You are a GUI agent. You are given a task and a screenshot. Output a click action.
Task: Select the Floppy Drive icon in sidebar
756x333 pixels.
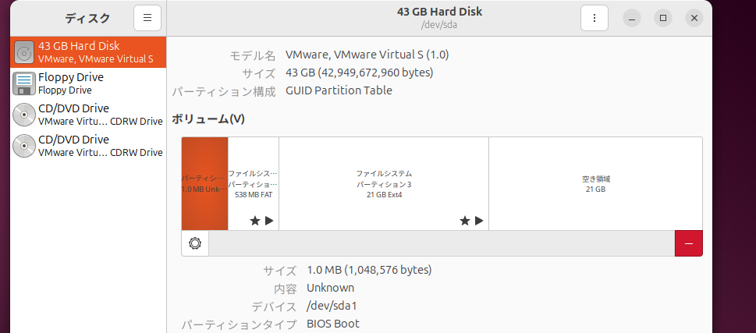click(x=24, y=83)
